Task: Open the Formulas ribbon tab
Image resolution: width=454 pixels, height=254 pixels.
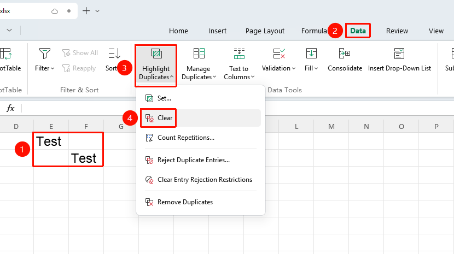Action: (x=314, y=31)
